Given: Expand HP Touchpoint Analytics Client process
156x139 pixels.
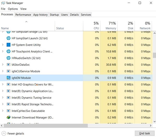Looking at the screenshot, I should (3, 51).
